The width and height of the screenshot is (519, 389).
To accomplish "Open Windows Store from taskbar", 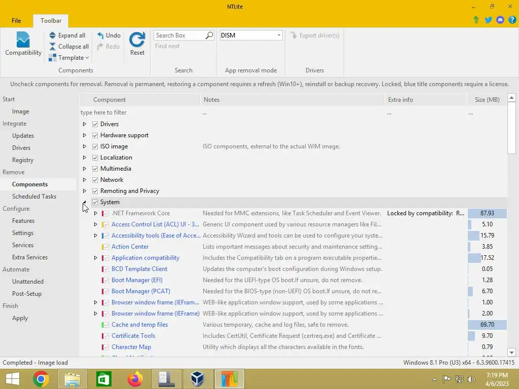I will (104, 379).
